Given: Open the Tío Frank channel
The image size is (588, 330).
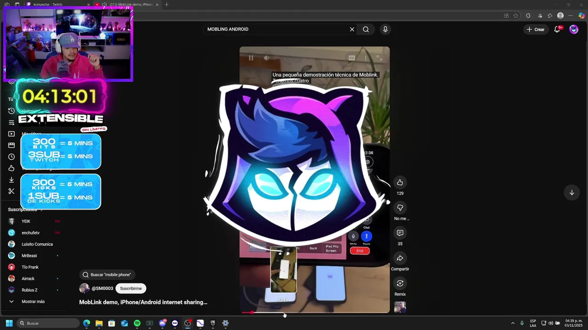Looking at the screenshot, I should coord(30,267).
